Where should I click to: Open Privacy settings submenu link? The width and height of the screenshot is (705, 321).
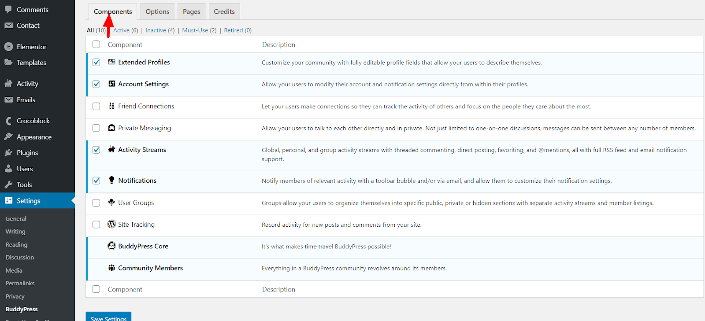point(15,296)
